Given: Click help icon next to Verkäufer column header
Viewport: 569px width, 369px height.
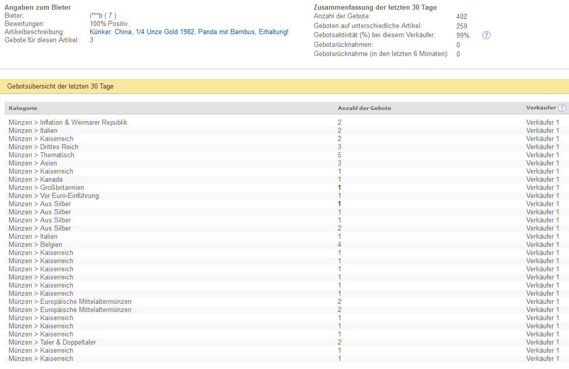Looking at the screenshot, I should (x=561, y=108).
